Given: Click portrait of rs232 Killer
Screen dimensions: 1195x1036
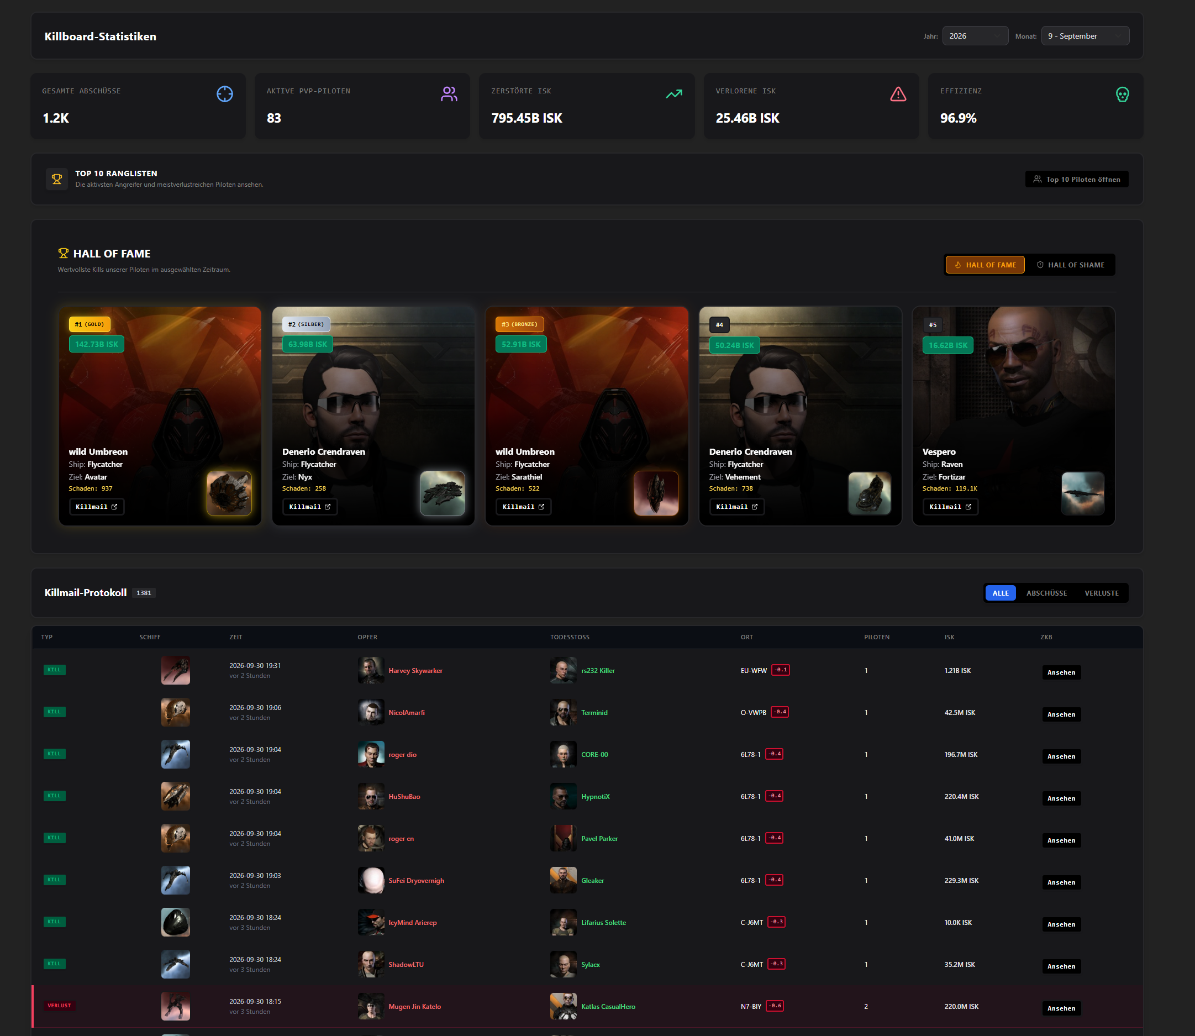Looking at the screenshot, I should 563,670.
